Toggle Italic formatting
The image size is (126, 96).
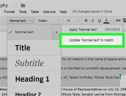[93, 21]
